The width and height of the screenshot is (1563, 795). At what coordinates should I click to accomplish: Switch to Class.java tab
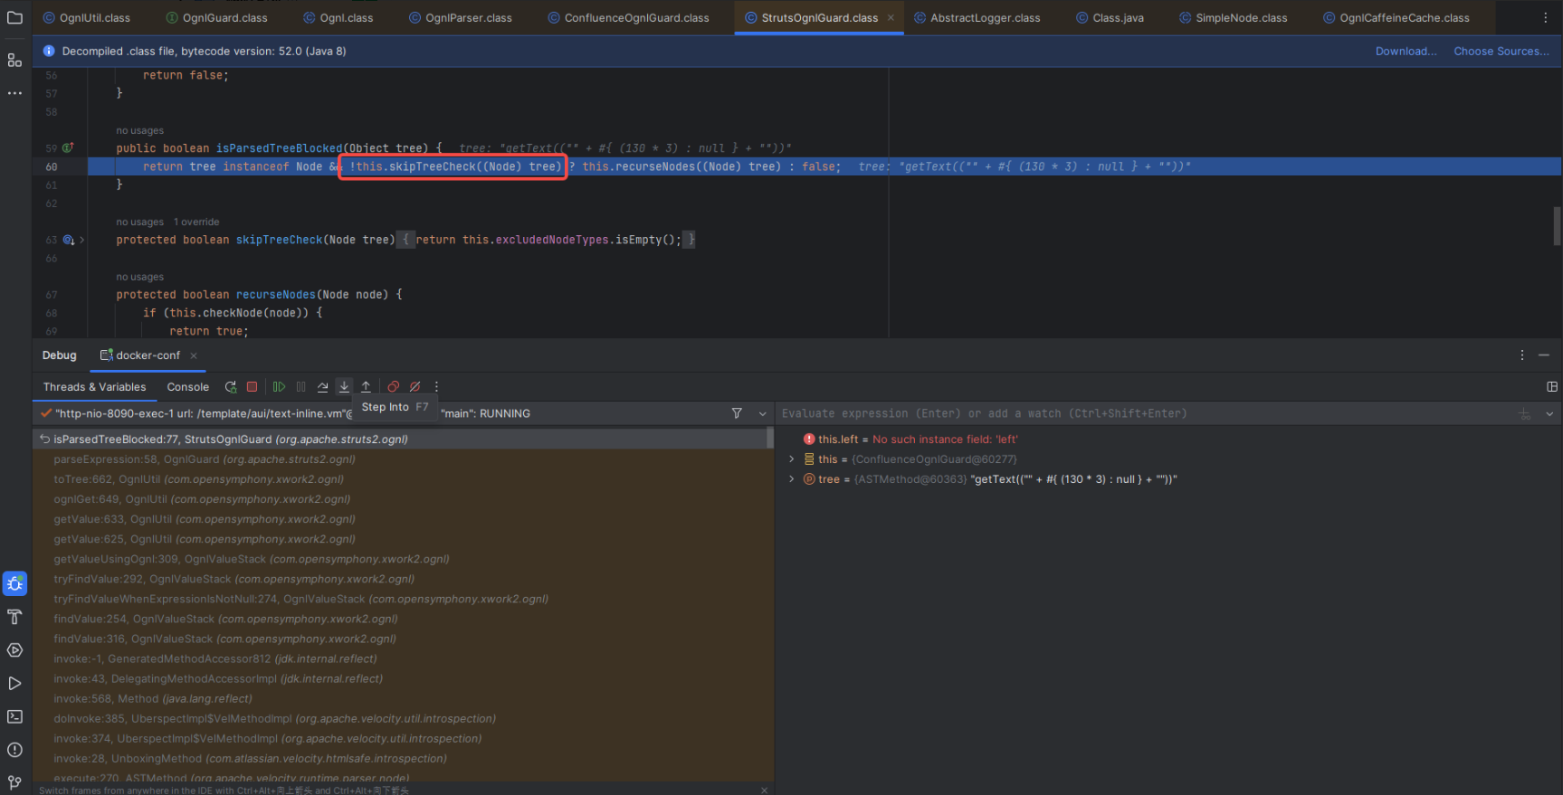point(1110,17)
